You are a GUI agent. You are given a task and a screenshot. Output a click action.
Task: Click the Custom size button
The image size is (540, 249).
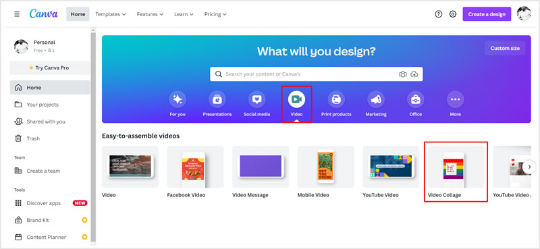click(x=505, y=48)
